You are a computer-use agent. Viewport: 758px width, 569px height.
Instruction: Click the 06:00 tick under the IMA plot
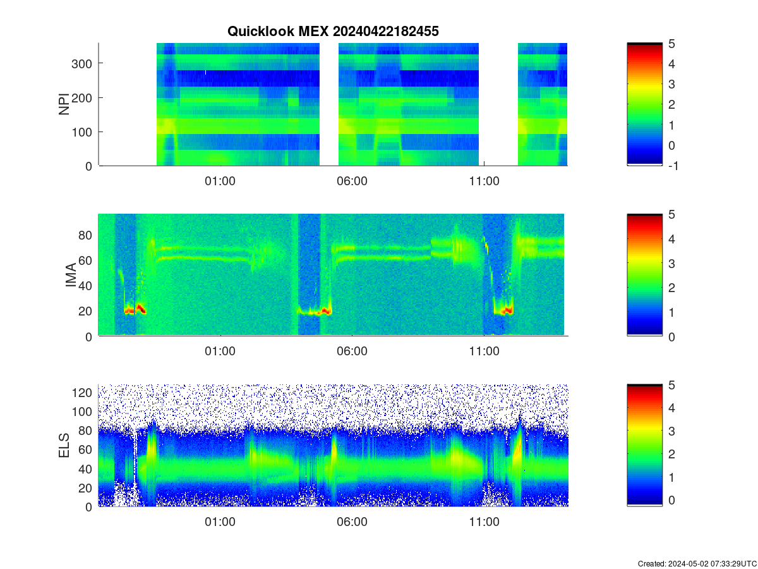[352, 352]
